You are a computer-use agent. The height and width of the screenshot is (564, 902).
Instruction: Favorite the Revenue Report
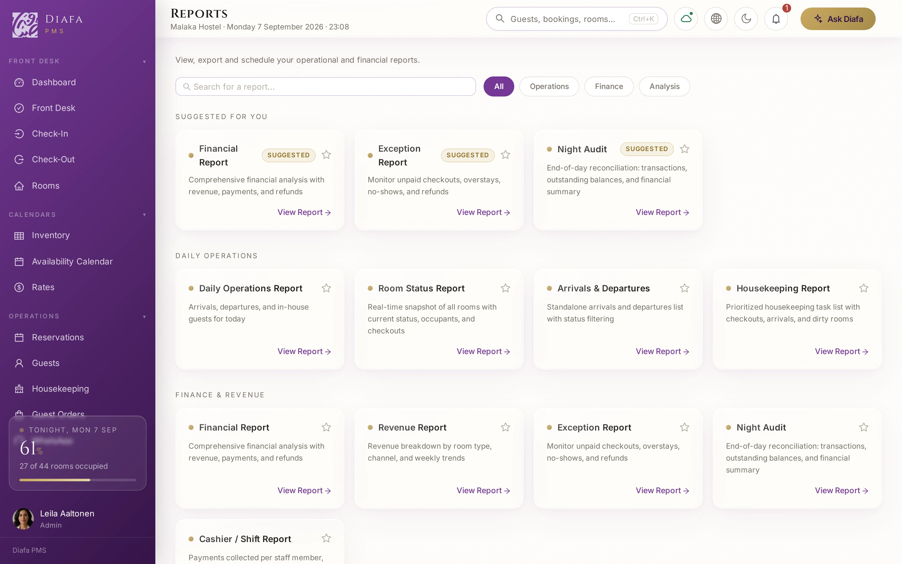pyautogui.click(x=505, y=427)
